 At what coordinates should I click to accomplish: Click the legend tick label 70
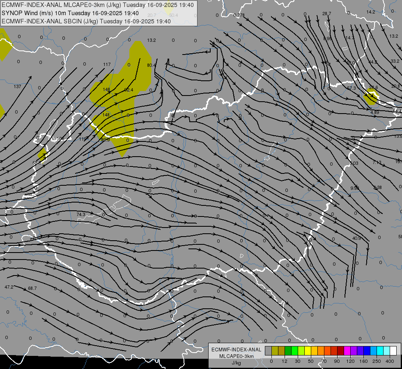(x=324, y=361)
